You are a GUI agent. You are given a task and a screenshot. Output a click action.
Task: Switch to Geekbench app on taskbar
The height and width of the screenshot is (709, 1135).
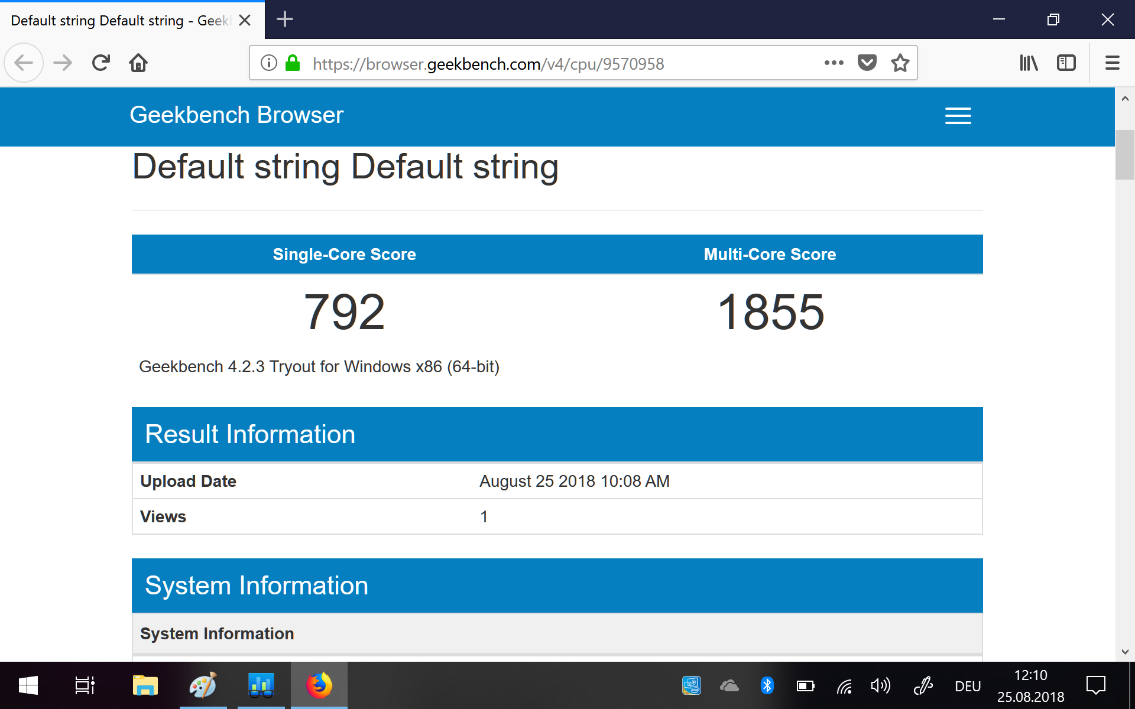click(x=261, y=685)
